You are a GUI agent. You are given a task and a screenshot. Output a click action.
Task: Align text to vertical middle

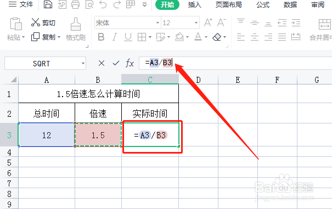[255, 22]
